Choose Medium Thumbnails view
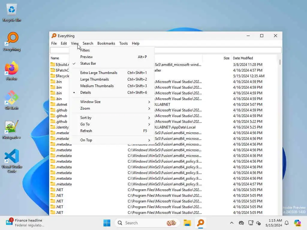The image size is (307, 230). pyautogui.click(x=112, y=86)
